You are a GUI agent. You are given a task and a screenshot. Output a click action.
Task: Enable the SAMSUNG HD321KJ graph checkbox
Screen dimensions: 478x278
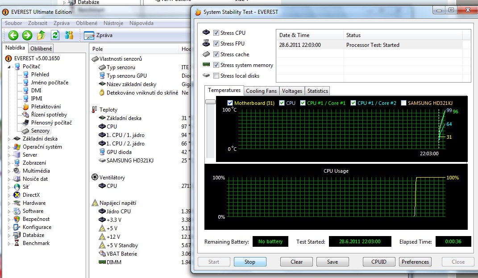403,103
